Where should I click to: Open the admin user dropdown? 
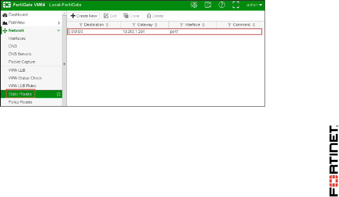pos(254,5)
